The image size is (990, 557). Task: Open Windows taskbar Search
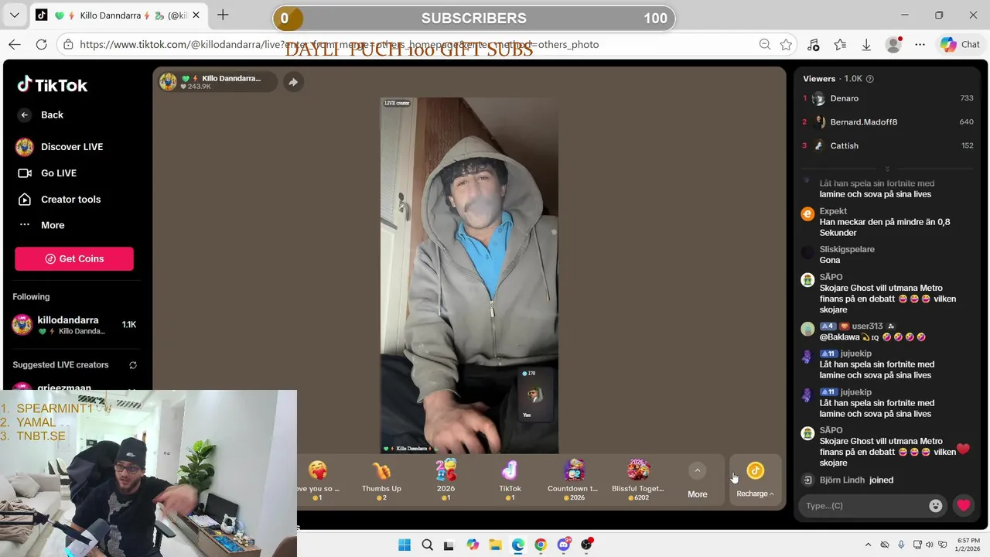[x=427, y=545]
